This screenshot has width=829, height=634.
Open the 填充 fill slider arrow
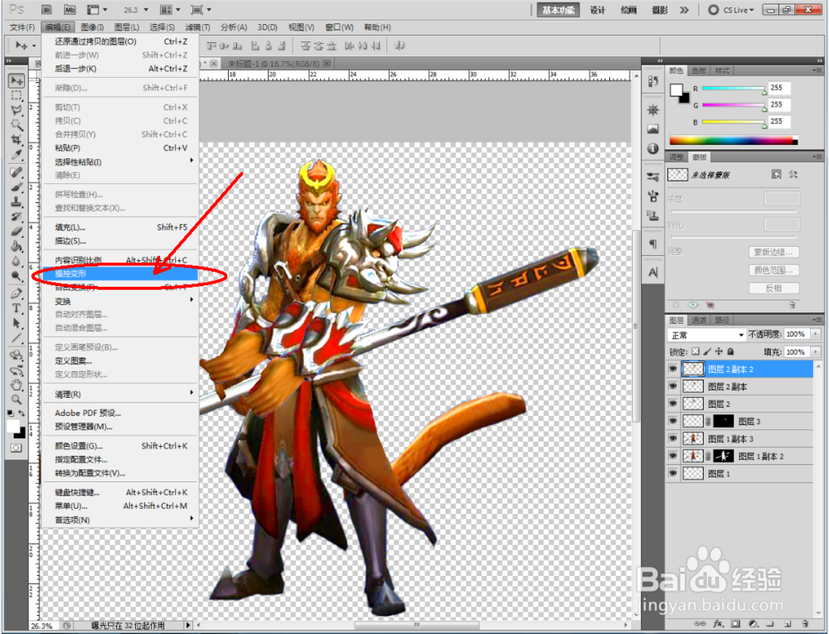tap(816, 352)
